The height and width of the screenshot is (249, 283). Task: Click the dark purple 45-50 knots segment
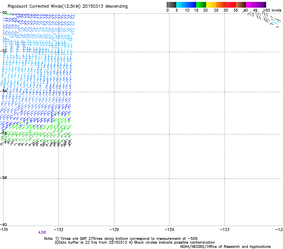coord(261,5)
